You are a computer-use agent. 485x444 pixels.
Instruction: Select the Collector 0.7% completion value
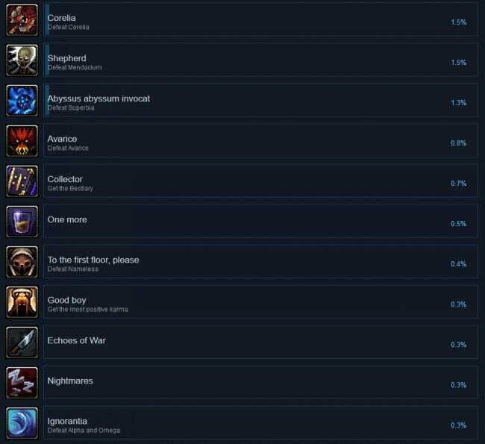(x=458, y=184)
